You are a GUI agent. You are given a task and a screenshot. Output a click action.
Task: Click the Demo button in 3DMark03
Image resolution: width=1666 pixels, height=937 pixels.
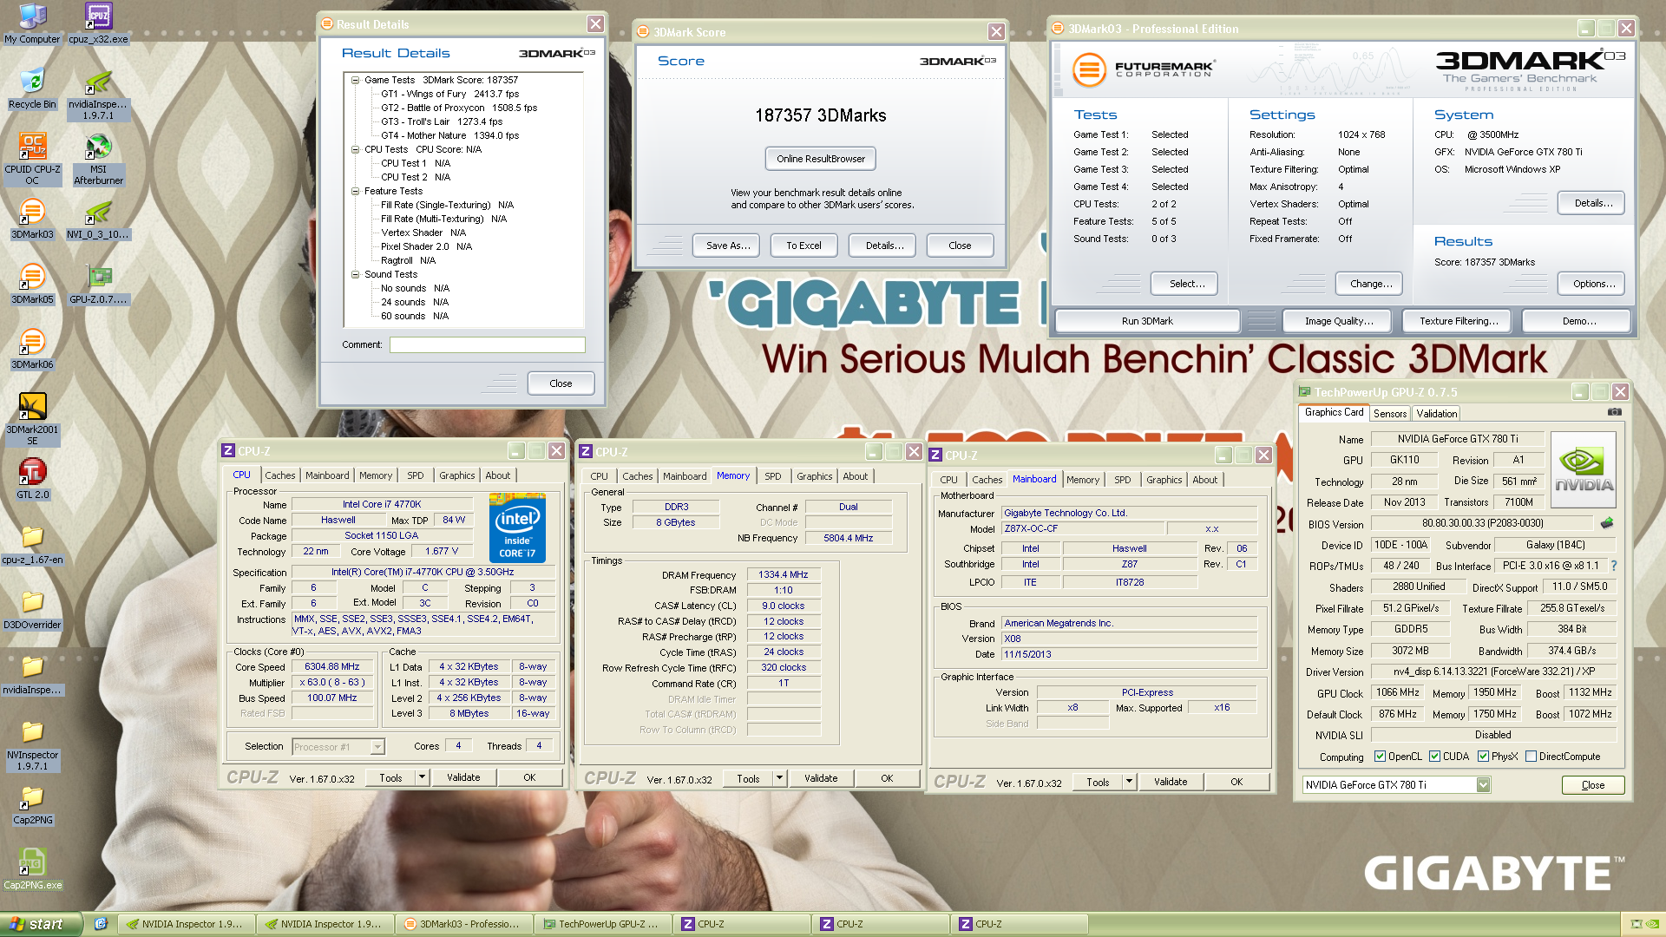pyautogui.click(x=1578, y=321)
